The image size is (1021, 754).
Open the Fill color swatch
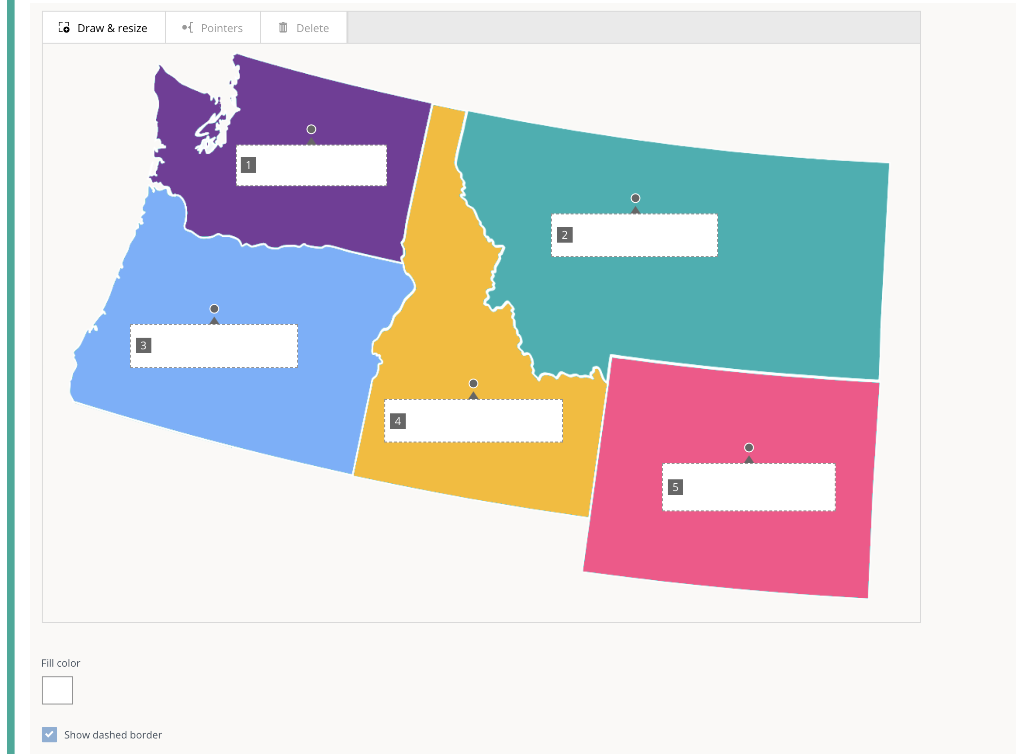coord(57,690)
